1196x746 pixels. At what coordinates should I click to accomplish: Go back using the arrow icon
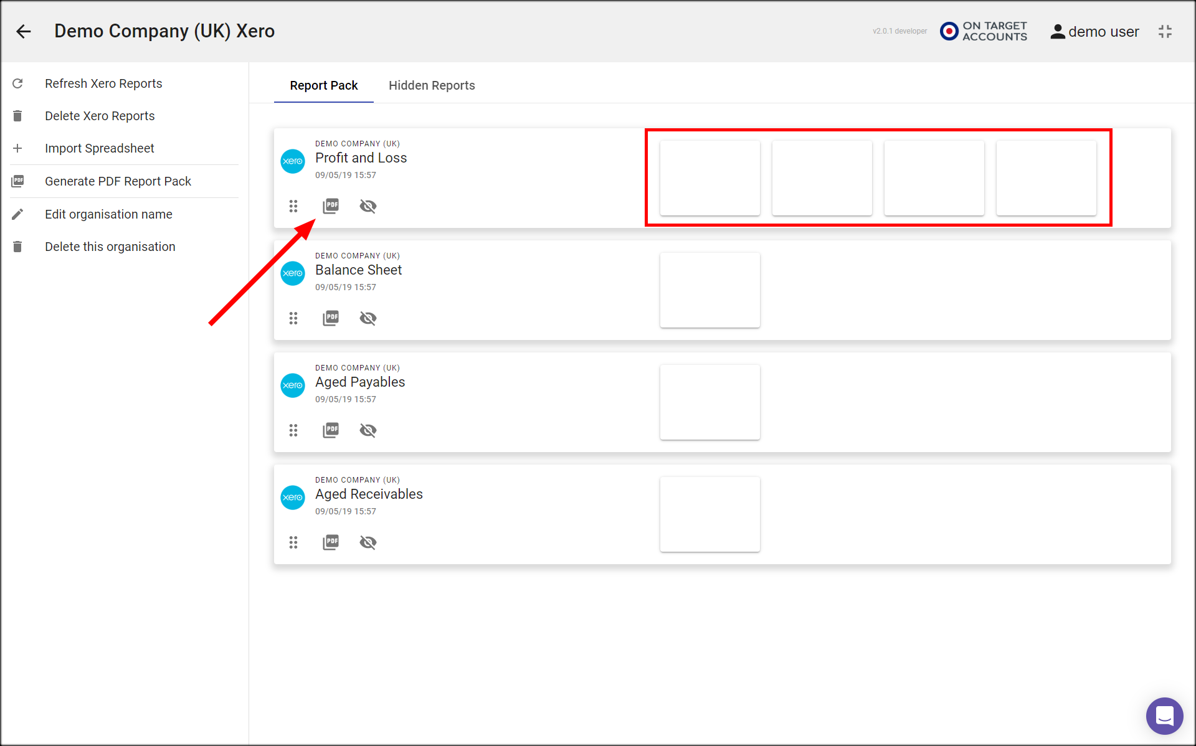pos(24,31)
